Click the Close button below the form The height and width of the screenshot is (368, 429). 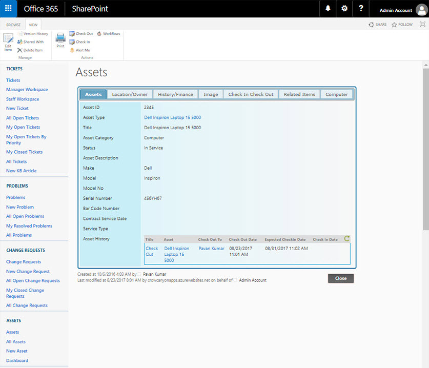340,278
